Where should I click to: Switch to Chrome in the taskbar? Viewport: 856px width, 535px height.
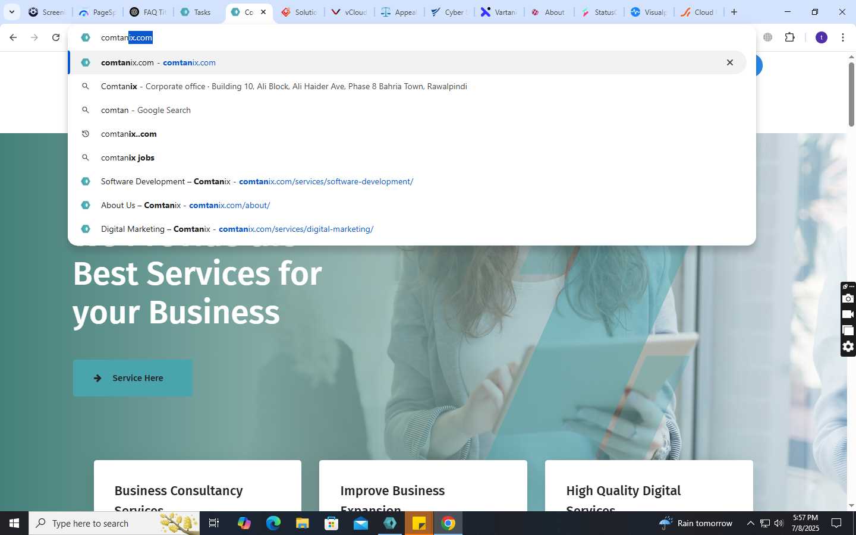point(448,523)
